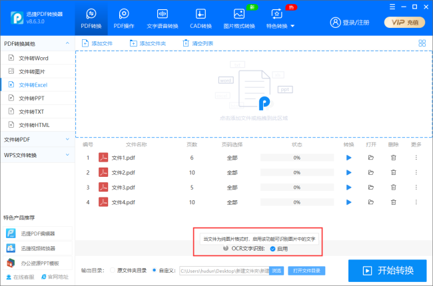
Task: Open folder for 文件3.pdf
Action: point(371,188)
